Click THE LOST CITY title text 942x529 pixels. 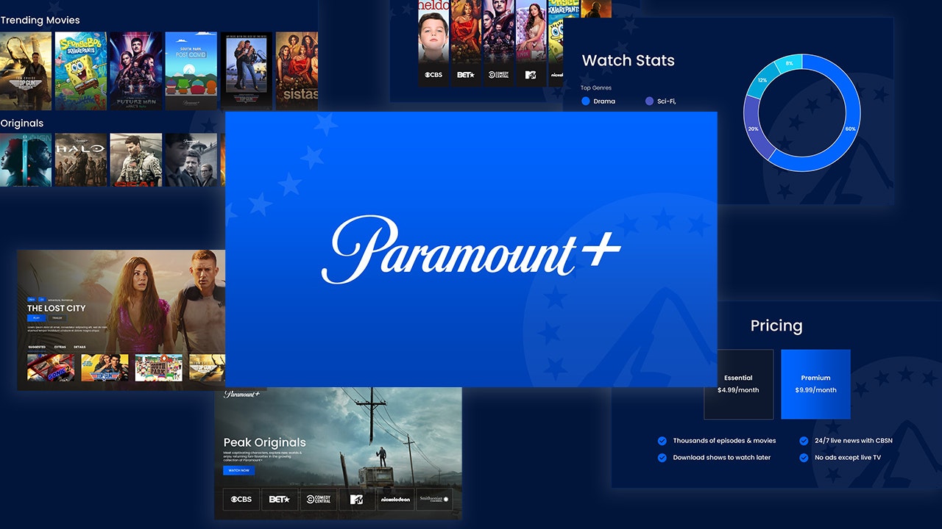57,309
